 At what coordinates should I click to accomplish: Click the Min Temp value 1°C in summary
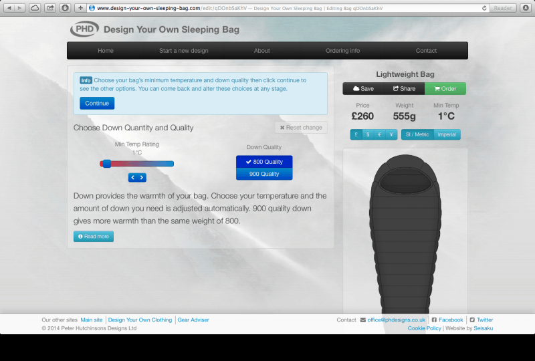click(x=446, y=116)
